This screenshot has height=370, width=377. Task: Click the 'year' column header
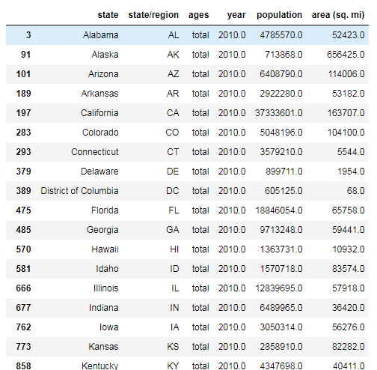236,16
